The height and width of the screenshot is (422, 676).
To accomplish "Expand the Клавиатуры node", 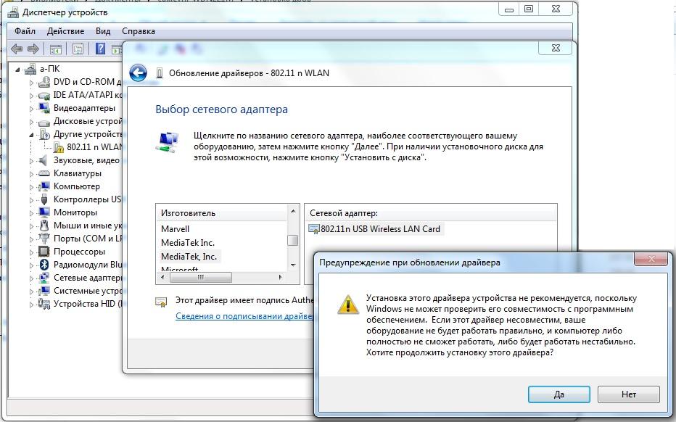I will 31,174.
